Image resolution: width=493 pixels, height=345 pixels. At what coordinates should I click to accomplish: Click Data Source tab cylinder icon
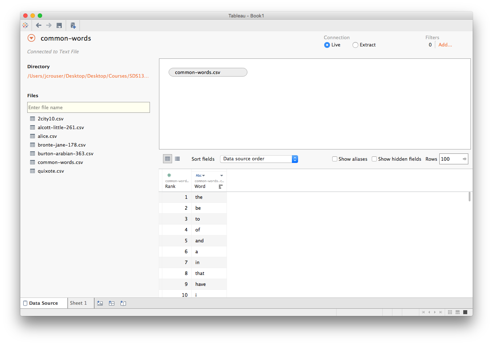(25, 303)
